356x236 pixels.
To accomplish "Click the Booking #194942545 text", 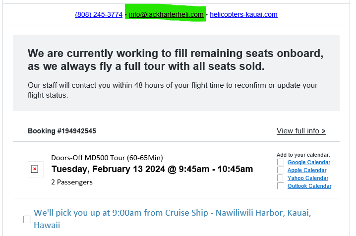I will (x=62, y=131).
